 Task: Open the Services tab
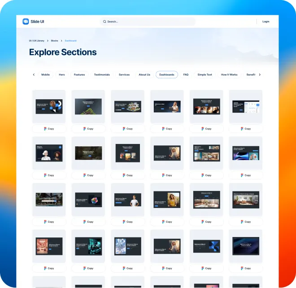124,75
